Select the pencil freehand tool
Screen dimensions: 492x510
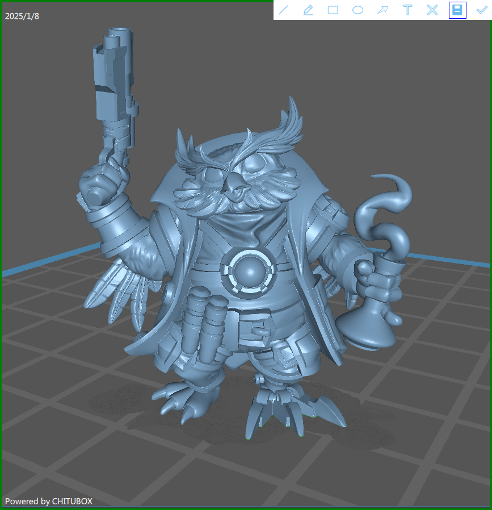(x=308, y=10)
